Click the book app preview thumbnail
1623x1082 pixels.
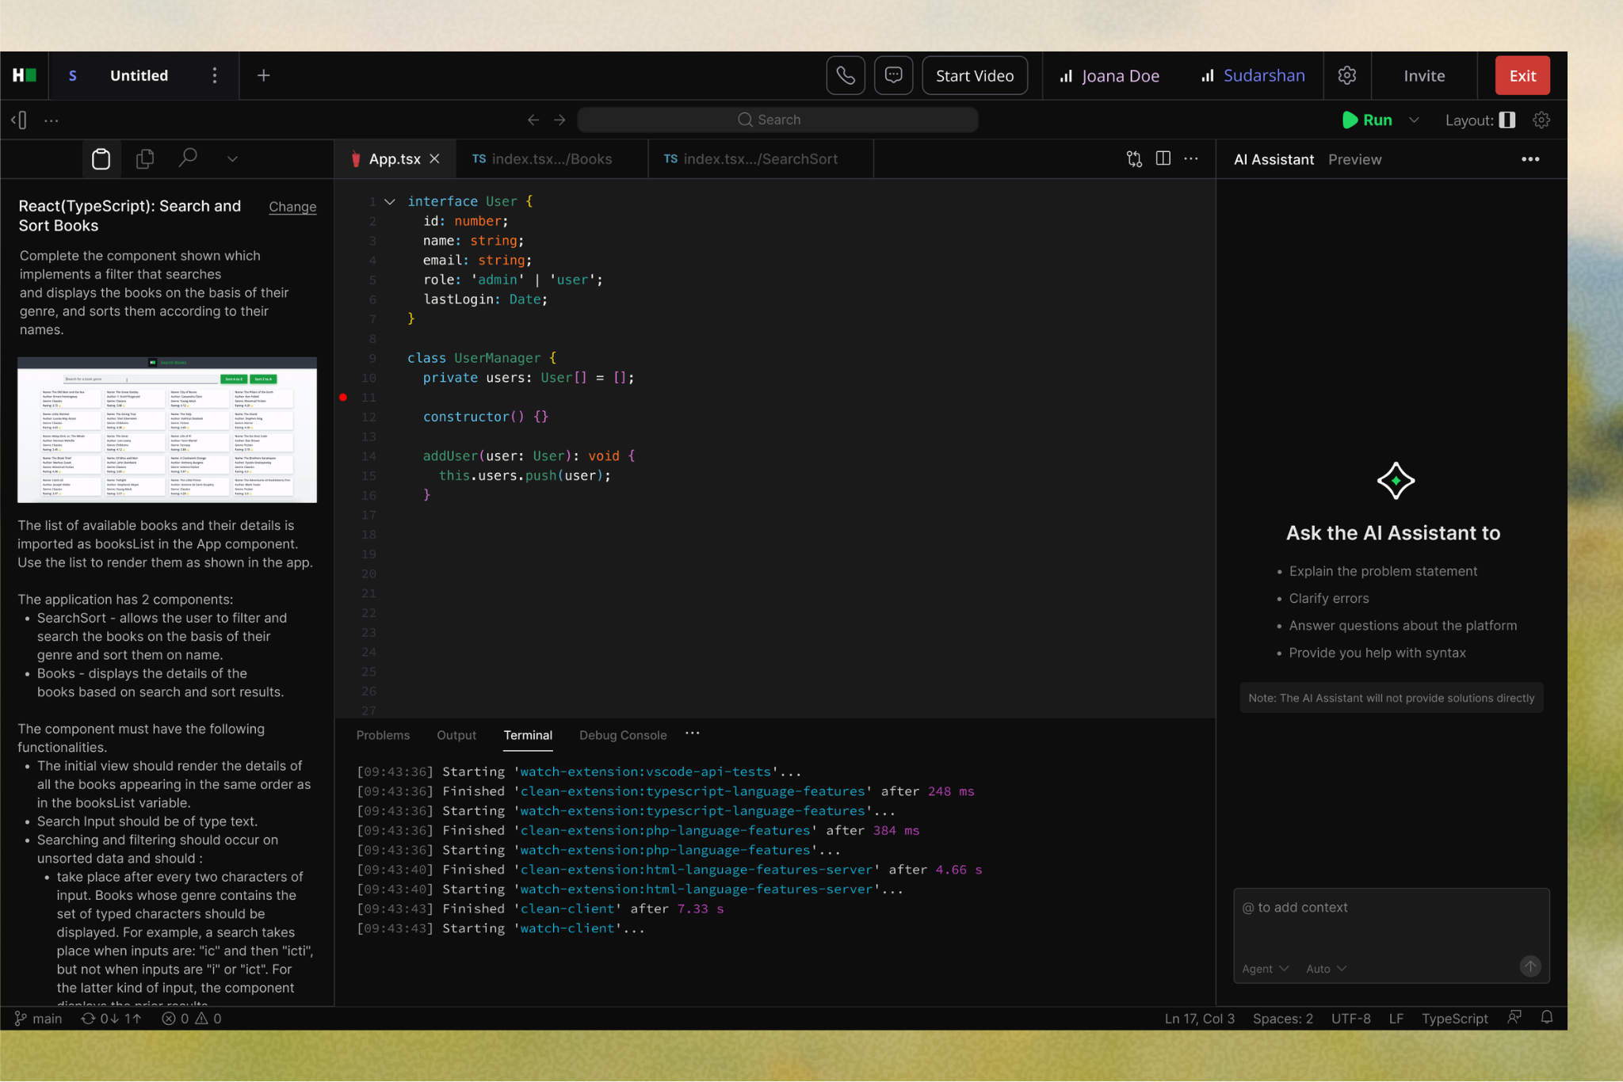pos(167,429)
